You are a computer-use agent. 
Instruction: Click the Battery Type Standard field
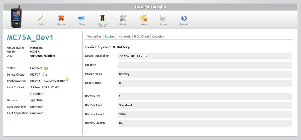[x=205, y=105]
